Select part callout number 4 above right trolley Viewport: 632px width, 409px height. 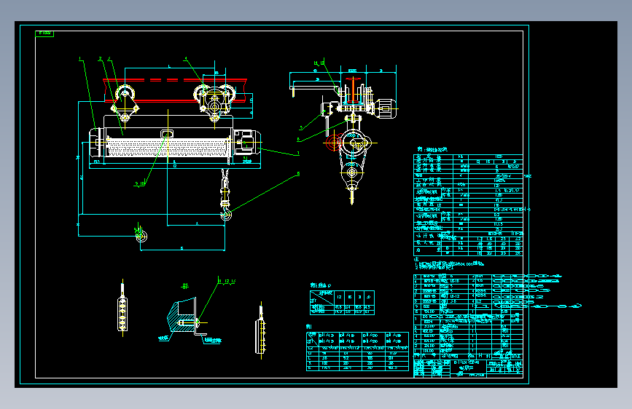coord(186,59)
